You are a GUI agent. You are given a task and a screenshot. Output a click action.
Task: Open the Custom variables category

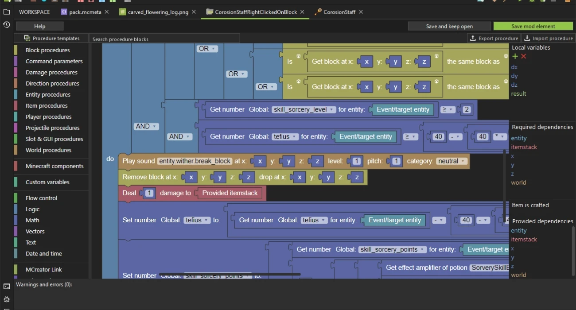(47, 182)
